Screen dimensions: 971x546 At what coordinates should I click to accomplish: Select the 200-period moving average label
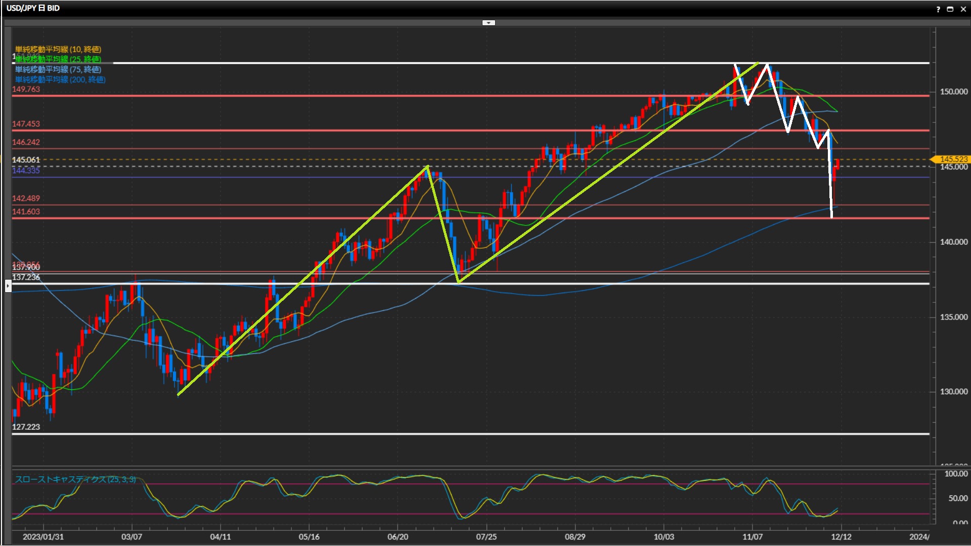click(60, 79)
